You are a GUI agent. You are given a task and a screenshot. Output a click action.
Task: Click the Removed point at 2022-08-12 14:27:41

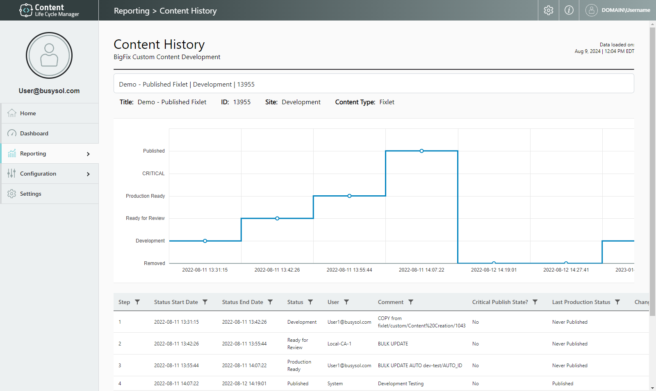point(566,263)
